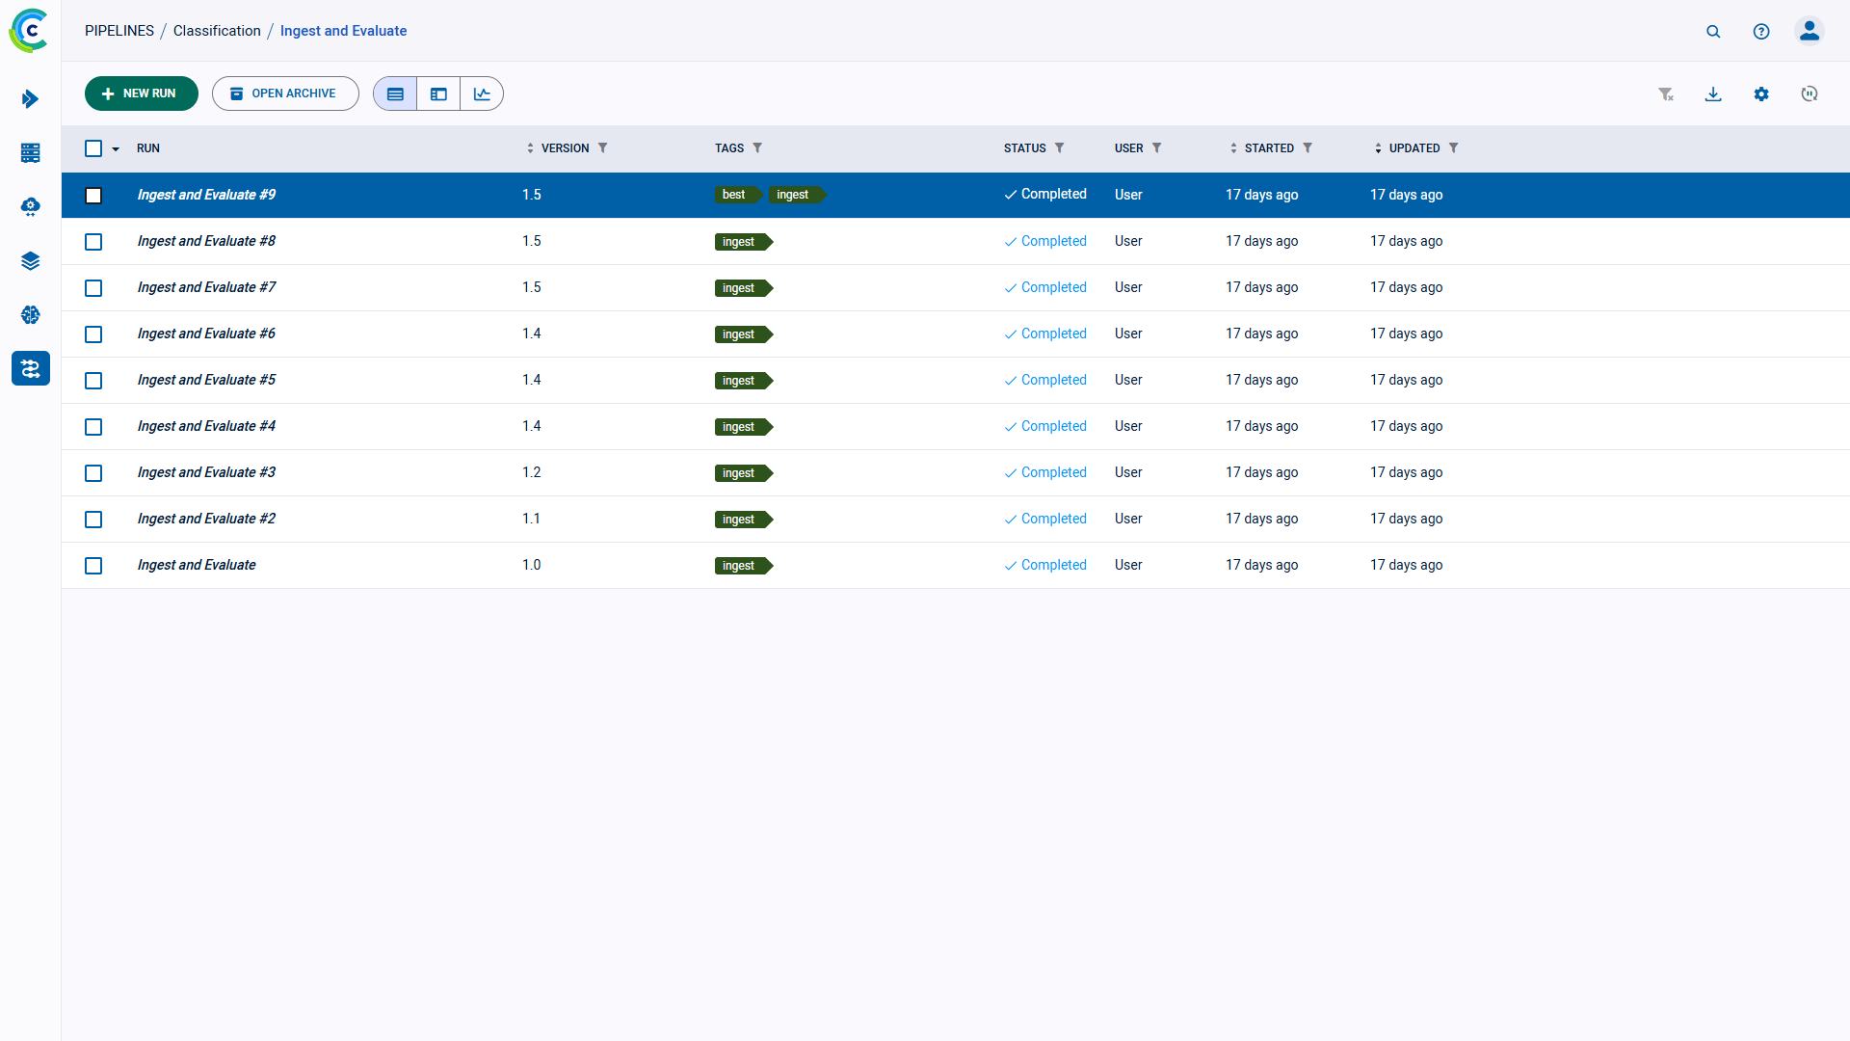Open the table settings gear icon
Image resolution: width=1850 pixels, height=1041 pixels.
point(1761,93)
